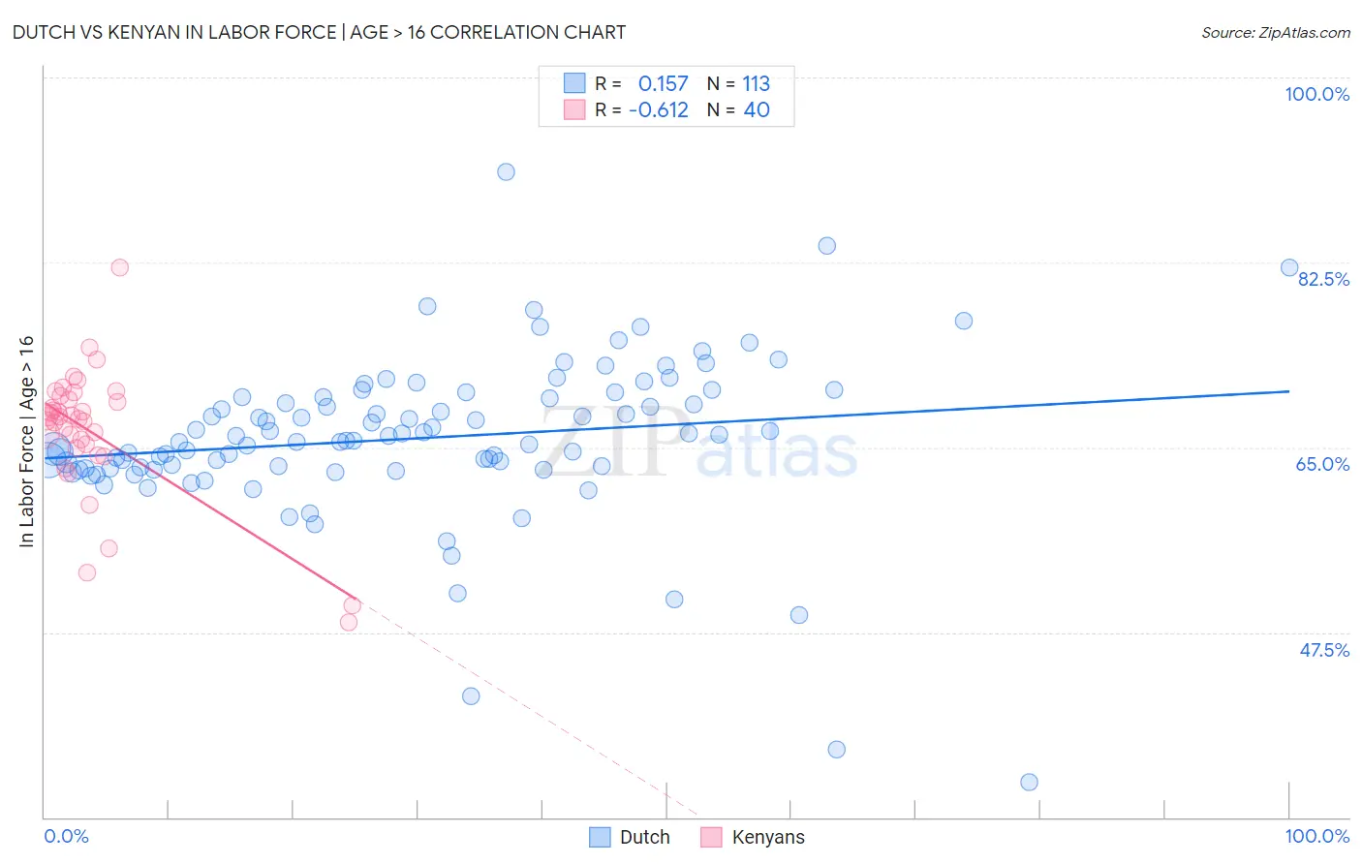Click the 100.0% x-axis label
This screenshot has width=1362, height=864.
(1317, 836)
